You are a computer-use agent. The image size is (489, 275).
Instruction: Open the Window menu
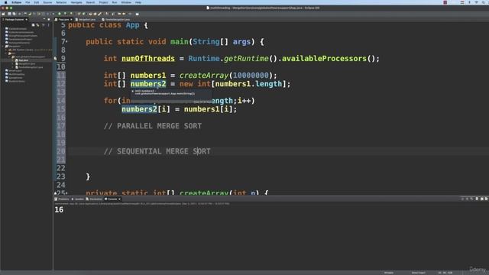click(x=126, y=2)
